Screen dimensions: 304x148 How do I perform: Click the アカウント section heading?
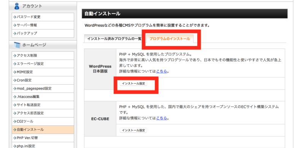(32, 6)
